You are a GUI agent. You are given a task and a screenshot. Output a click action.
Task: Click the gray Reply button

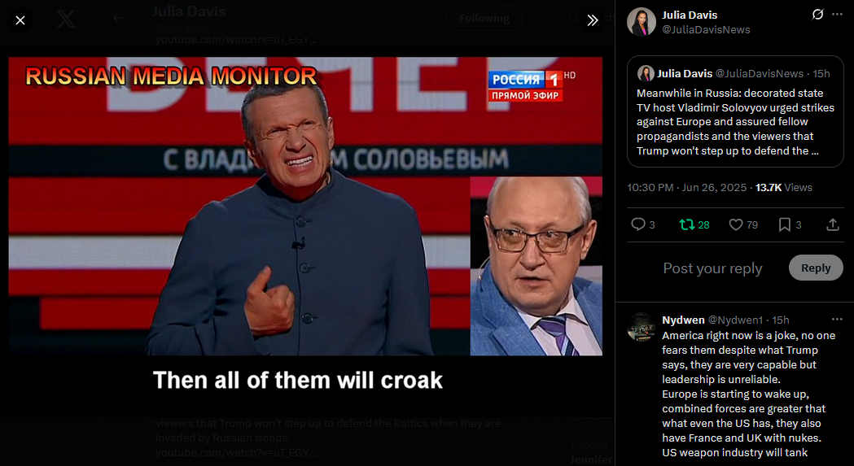click(x=816, y=268)
